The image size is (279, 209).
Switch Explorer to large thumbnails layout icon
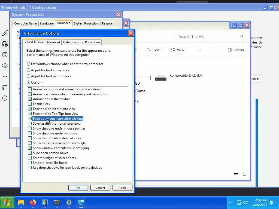(x=245, y=175)
